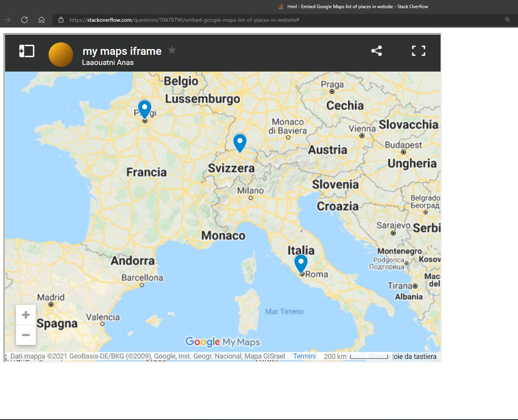Click the Cechia country label

tap(345, 105)
